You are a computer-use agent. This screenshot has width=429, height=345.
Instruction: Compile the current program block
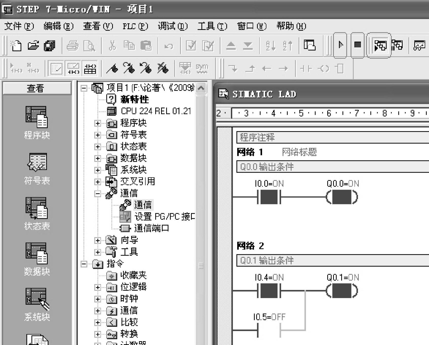191,46
